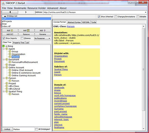Open the Advanced menu
Viewport: 149px width, 133px height.
click(x=53, y=8)
